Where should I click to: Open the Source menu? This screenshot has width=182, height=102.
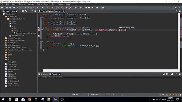click(14, 4)
